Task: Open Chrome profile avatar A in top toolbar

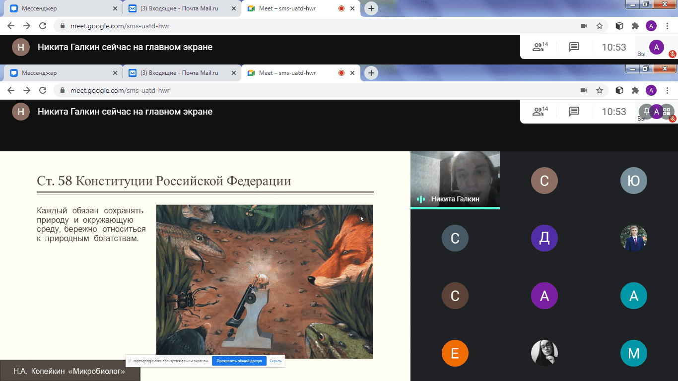Action: pyautogui.click(x=651, y=26)
